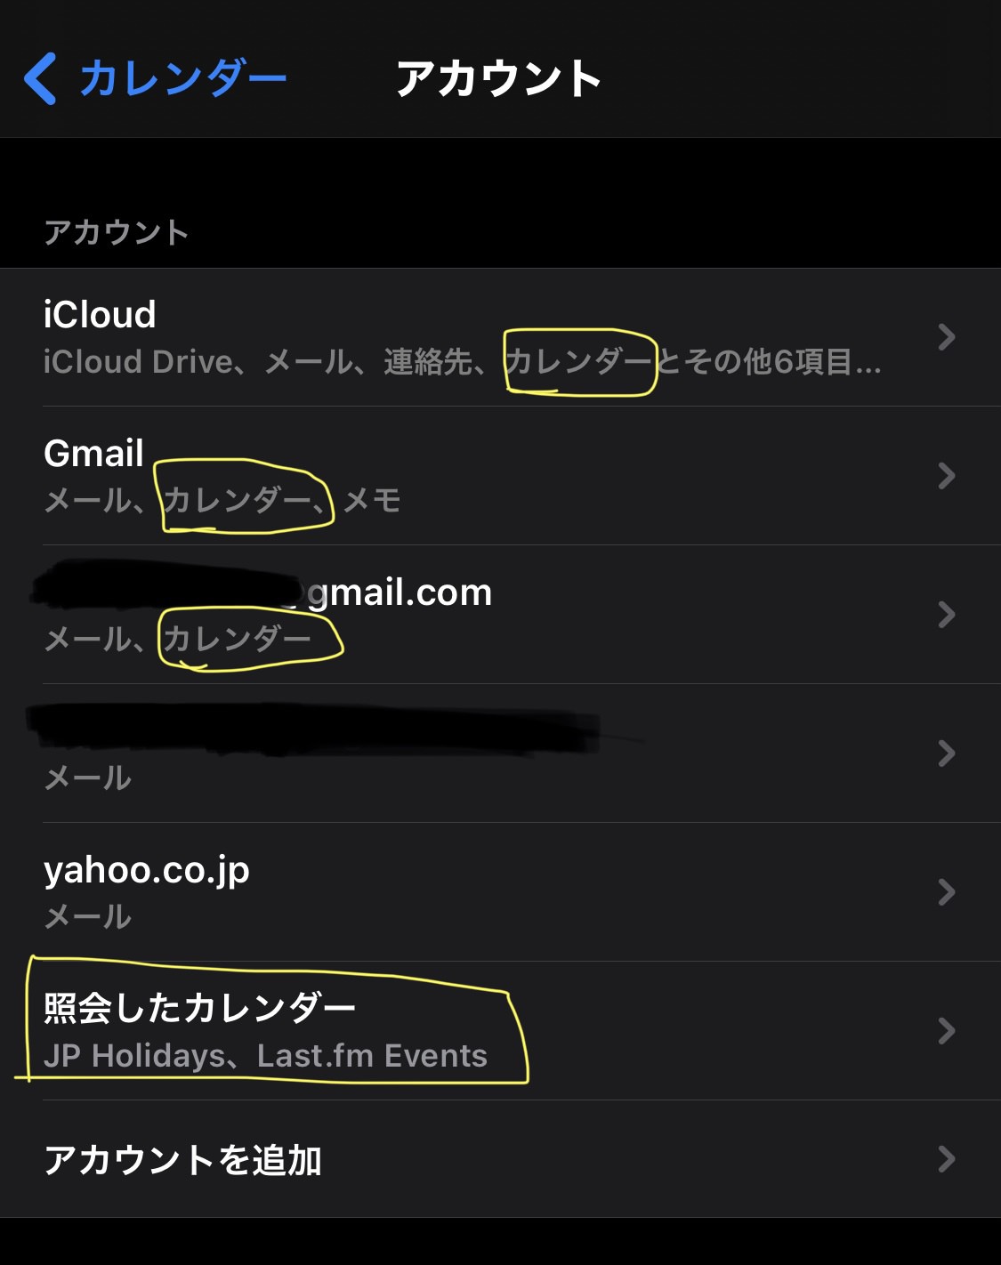Viewport: 1001px width, 1265px height.
Task: Tap the メール、カレンダー、メモ subtitle under Gmail
Action: tap(222, 501)
